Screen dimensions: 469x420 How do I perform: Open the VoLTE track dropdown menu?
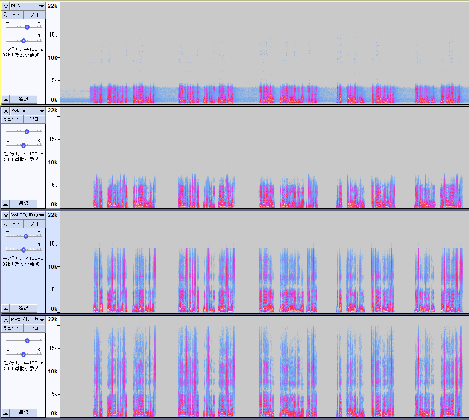pos(42,111)
